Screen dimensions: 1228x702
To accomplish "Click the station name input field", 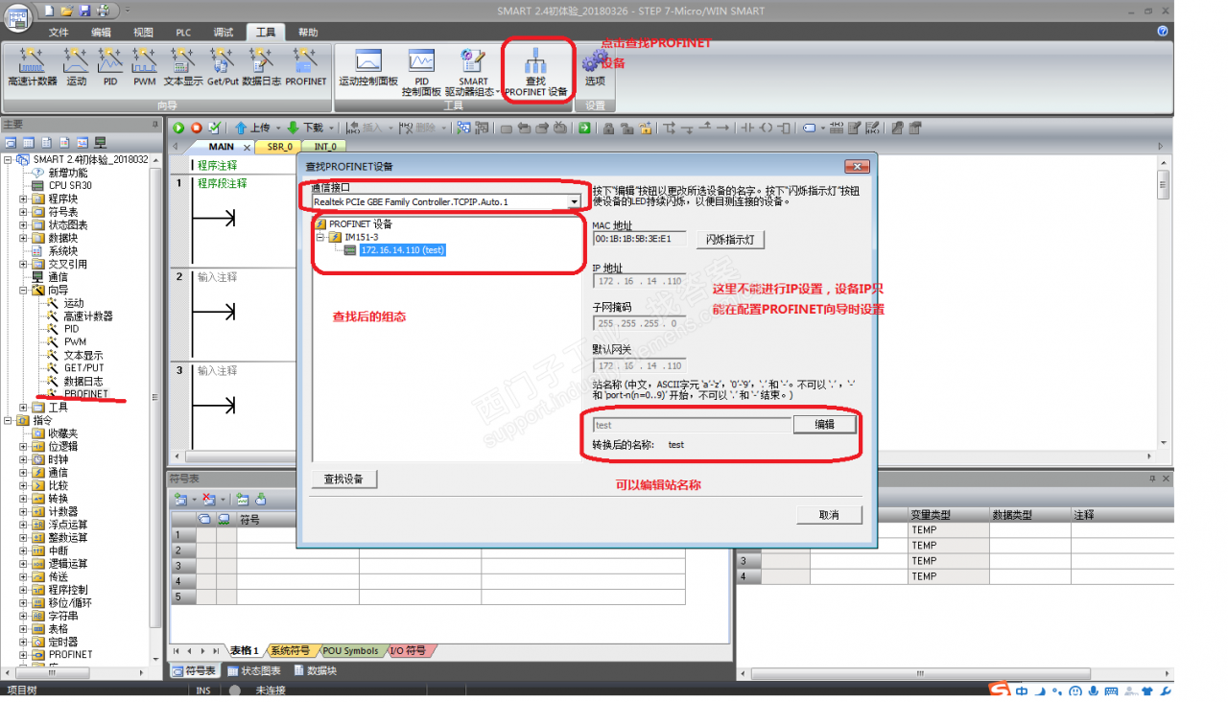I will [x=691, y=425].
